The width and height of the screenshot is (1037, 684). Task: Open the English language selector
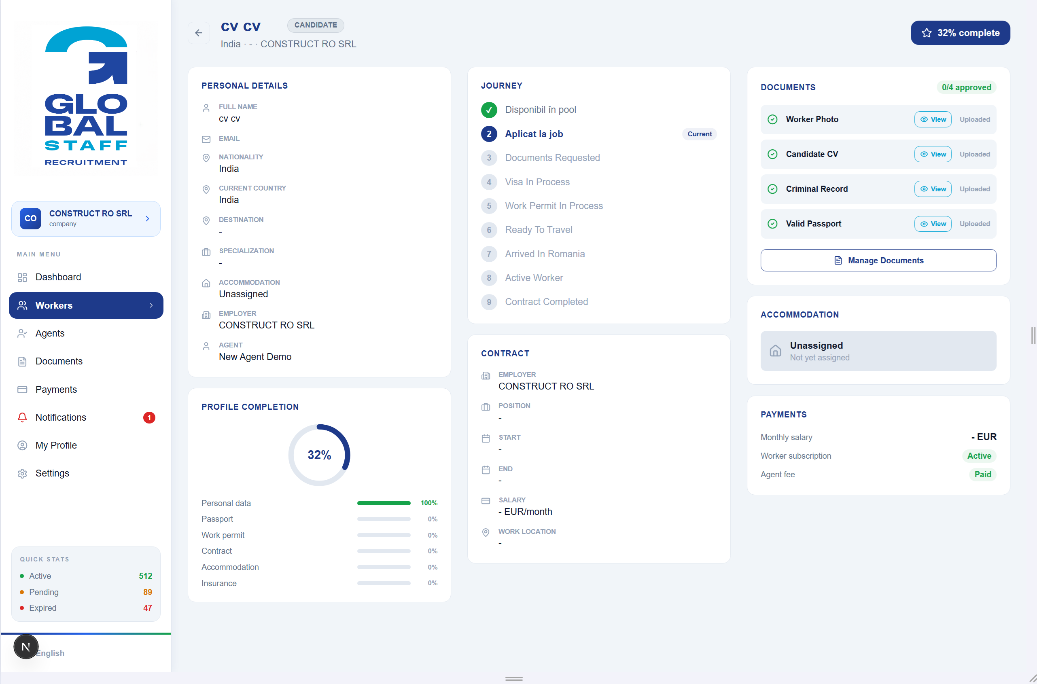(x=50, y=653)
